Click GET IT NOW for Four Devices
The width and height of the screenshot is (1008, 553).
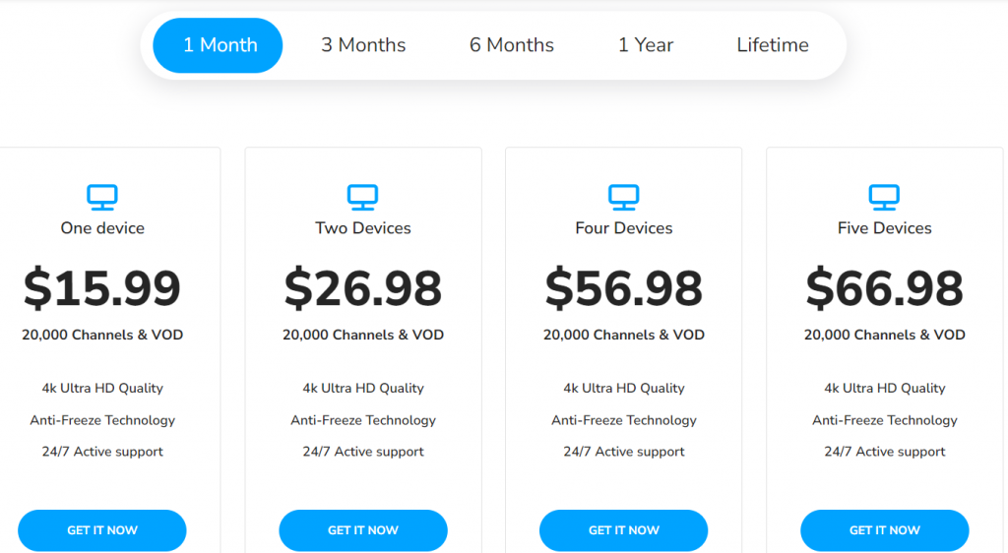tap(623, 530)
